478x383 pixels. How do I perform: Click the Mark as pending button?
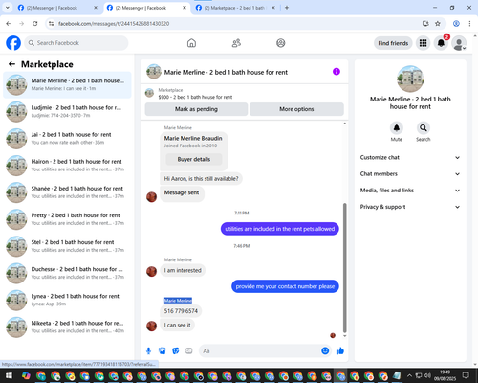pos(196,109)
